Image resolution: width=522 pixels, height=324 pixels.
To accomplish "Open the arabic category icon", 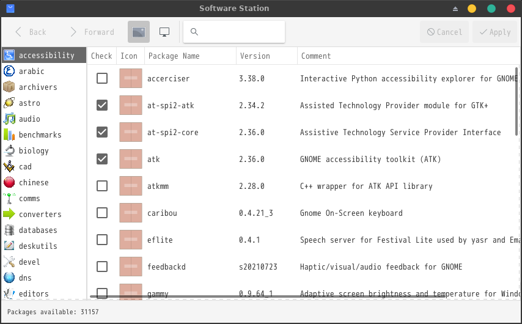I will click(9, 71).
